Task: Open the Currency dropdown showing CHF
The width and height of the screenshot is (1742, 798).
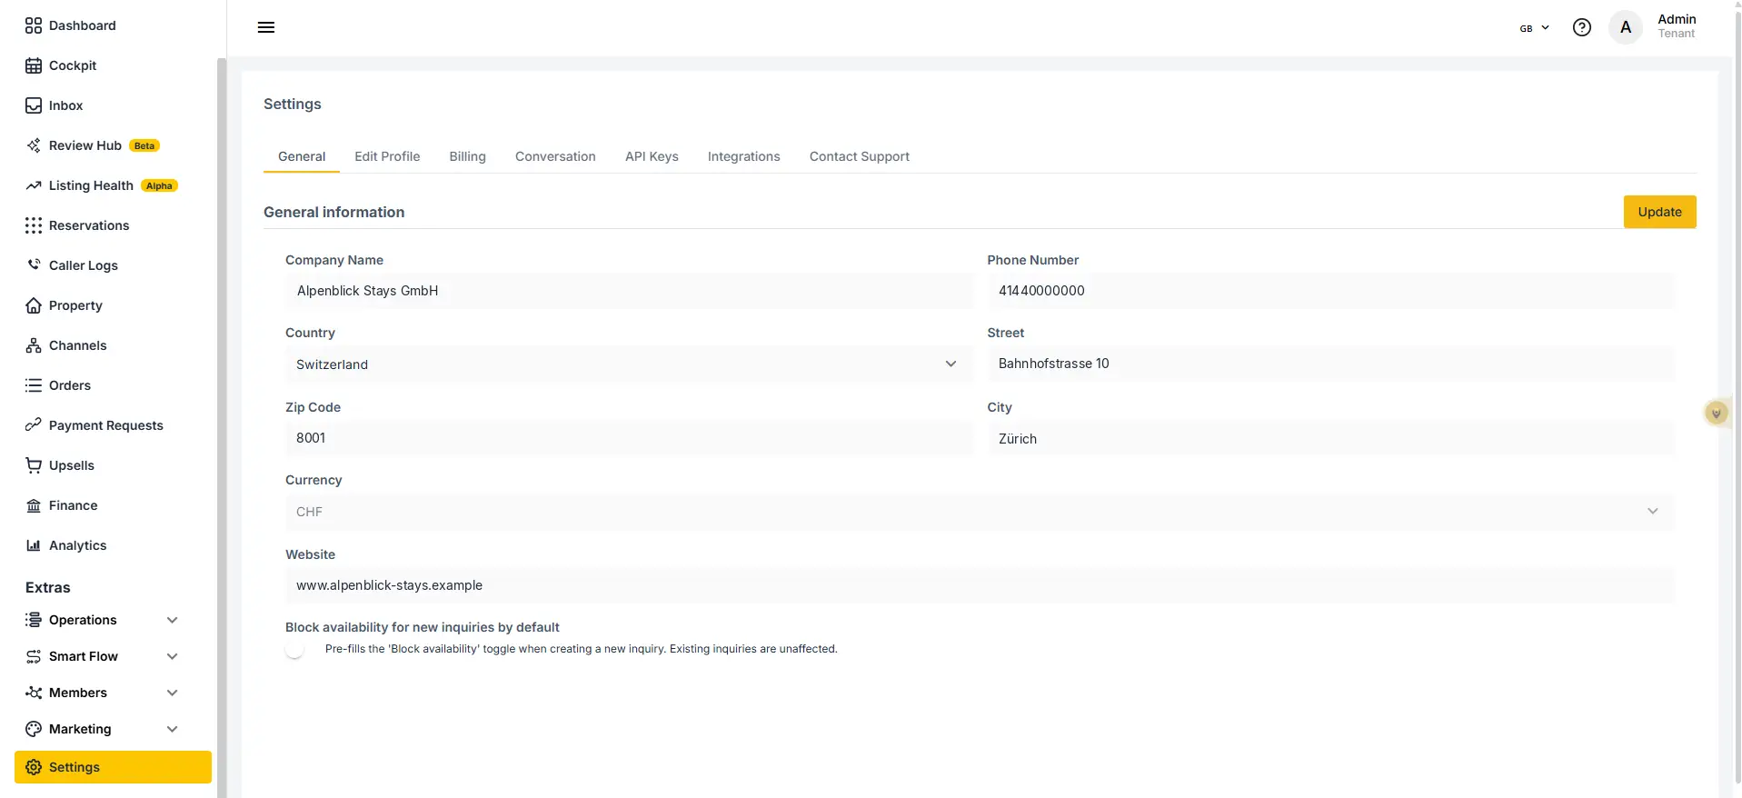Action: click(980, 512)
